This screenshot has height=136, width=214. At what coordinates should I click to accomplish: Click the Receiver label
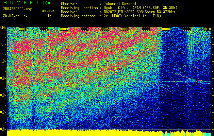[69, 12]
